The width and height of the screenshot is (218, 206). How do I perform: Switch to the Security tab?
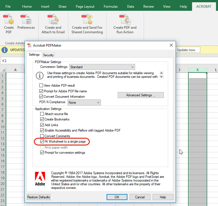tap(48, 55)
